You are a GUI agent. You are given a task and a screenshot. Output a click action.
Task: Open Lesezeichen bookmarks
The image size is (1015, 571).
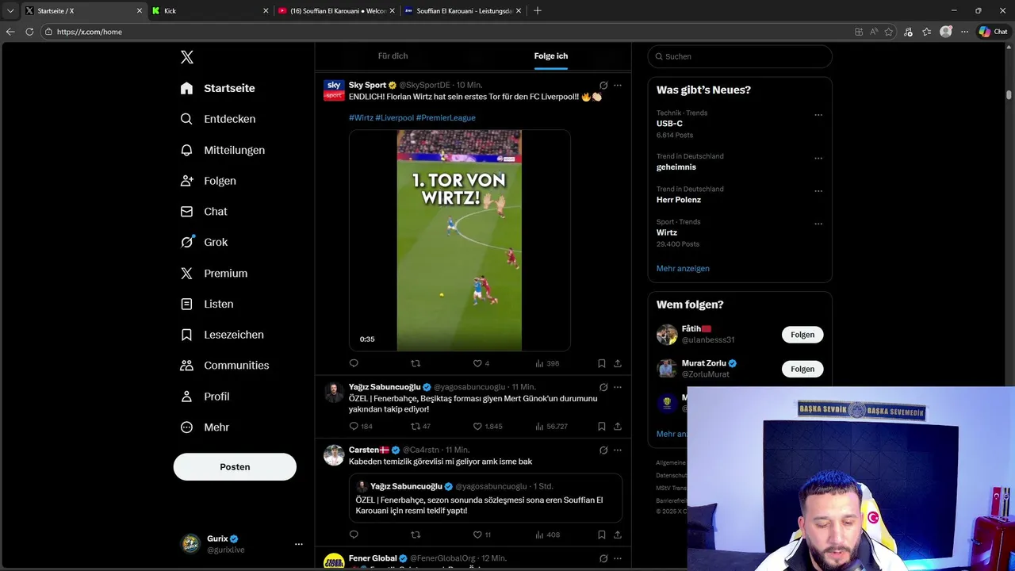222,335
